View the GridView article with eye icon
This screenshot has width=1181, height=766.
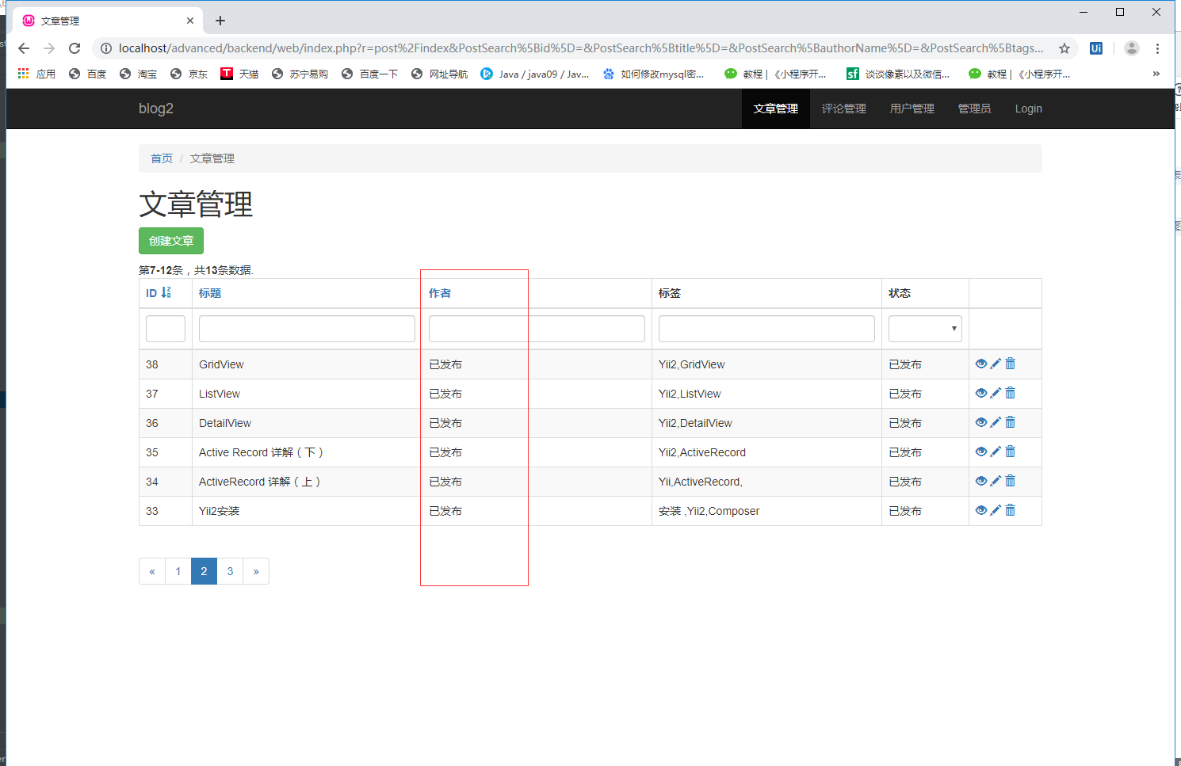[x=981, y=363]
